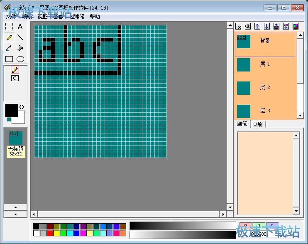Select layer 层 1

[x=265, y=64]
